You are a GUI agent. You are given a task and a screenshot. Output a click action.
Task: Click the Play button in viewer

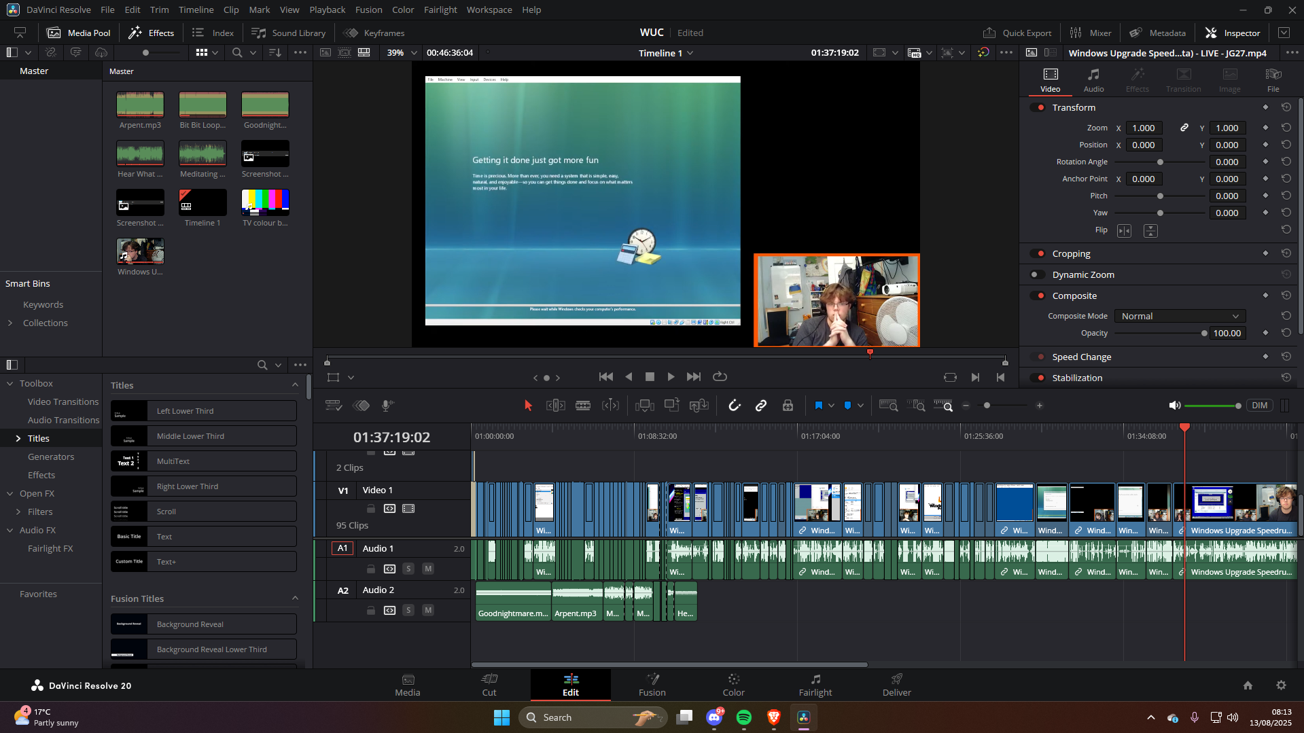(x=671, y=377)
